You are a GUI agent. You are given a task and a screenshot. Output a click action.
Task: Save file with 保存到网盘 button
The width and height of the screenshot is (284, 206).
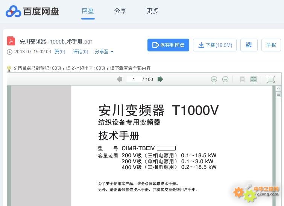tap(168, 45)
